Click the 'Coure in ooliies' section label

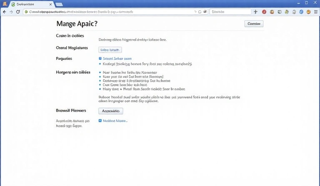click(70, 36)
